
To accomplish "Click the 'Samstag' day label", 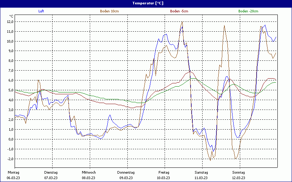I will tap(201, 173).
